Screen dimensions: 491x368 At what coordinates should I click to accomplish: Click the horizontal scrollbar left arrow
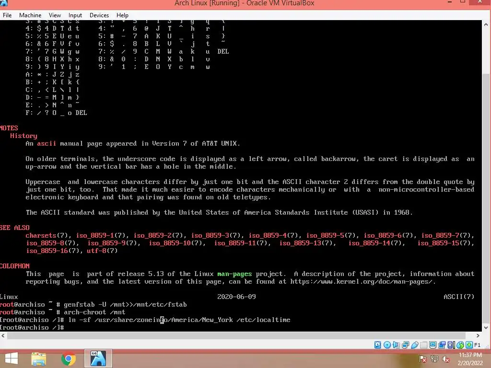[x=3, y=335]
